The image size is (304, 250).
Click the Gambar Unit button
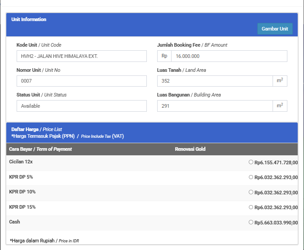pos(274,29)
